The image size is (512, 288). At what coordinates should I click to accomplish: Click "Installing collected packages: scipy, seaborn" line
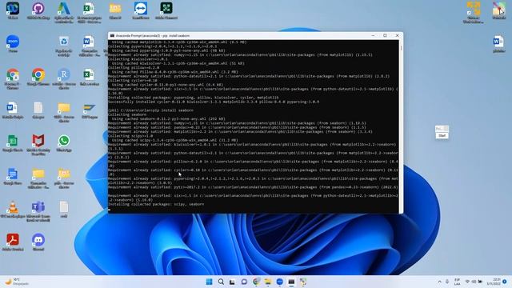pyautogui.click(x=156, y=204)
